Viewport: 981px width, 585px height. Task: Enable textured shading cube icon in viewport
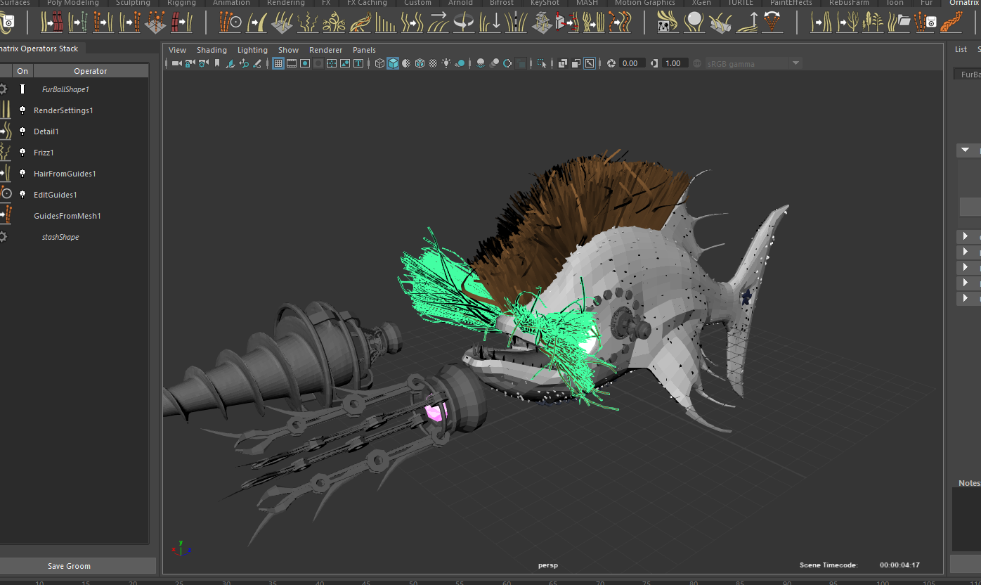click(420, 63)
